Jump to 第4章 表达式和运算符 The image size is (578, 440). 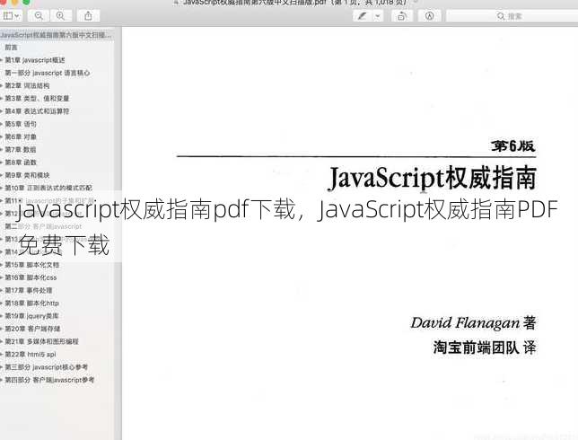coord(37,111)
